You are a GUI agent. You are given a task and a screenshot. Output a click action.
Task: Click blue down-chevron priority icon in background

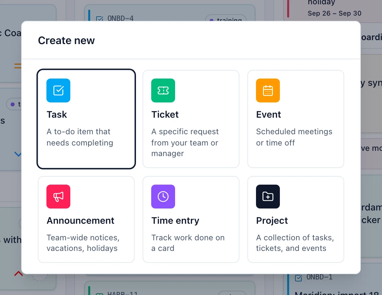pyautogui.click(x=18, y=154)
